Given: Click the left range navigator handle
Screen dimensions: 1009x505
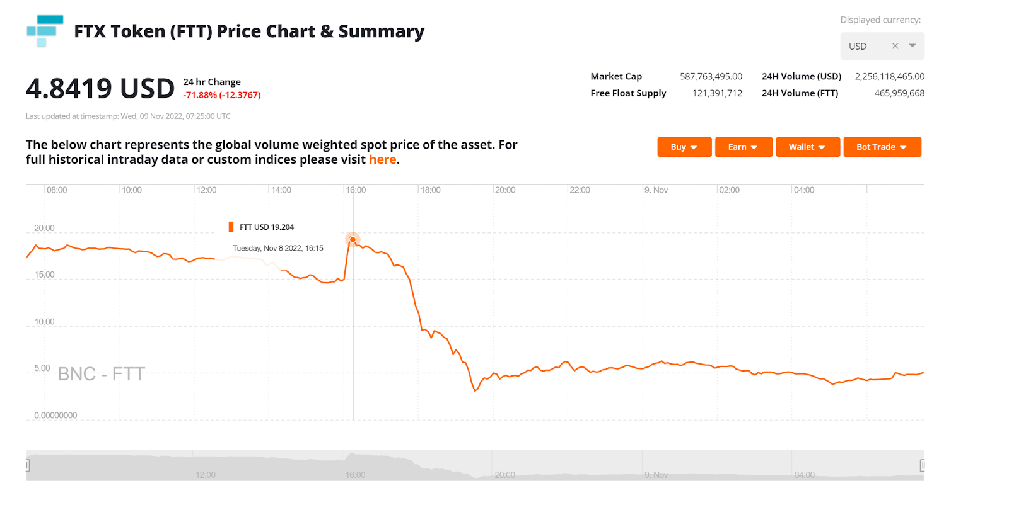Looking at the screenshot, I should coord(28,465).
